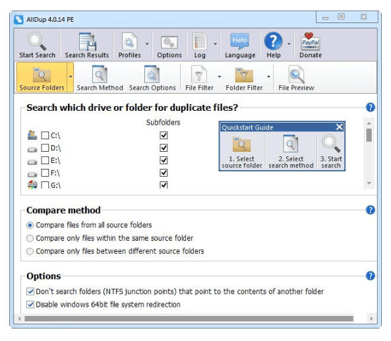This screenshot has height=341, width=391.
Task: Click the horizontal scrollbar thumb
Action: tap(189, 319)
